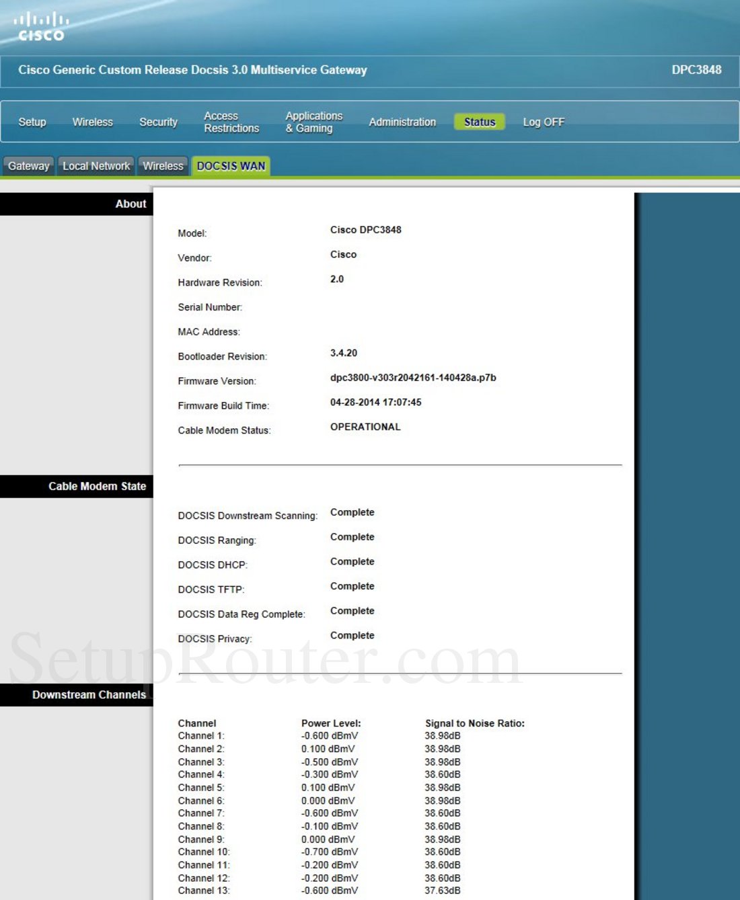
Task: Open the Setup menu
Action: click(x=32, y=122)
